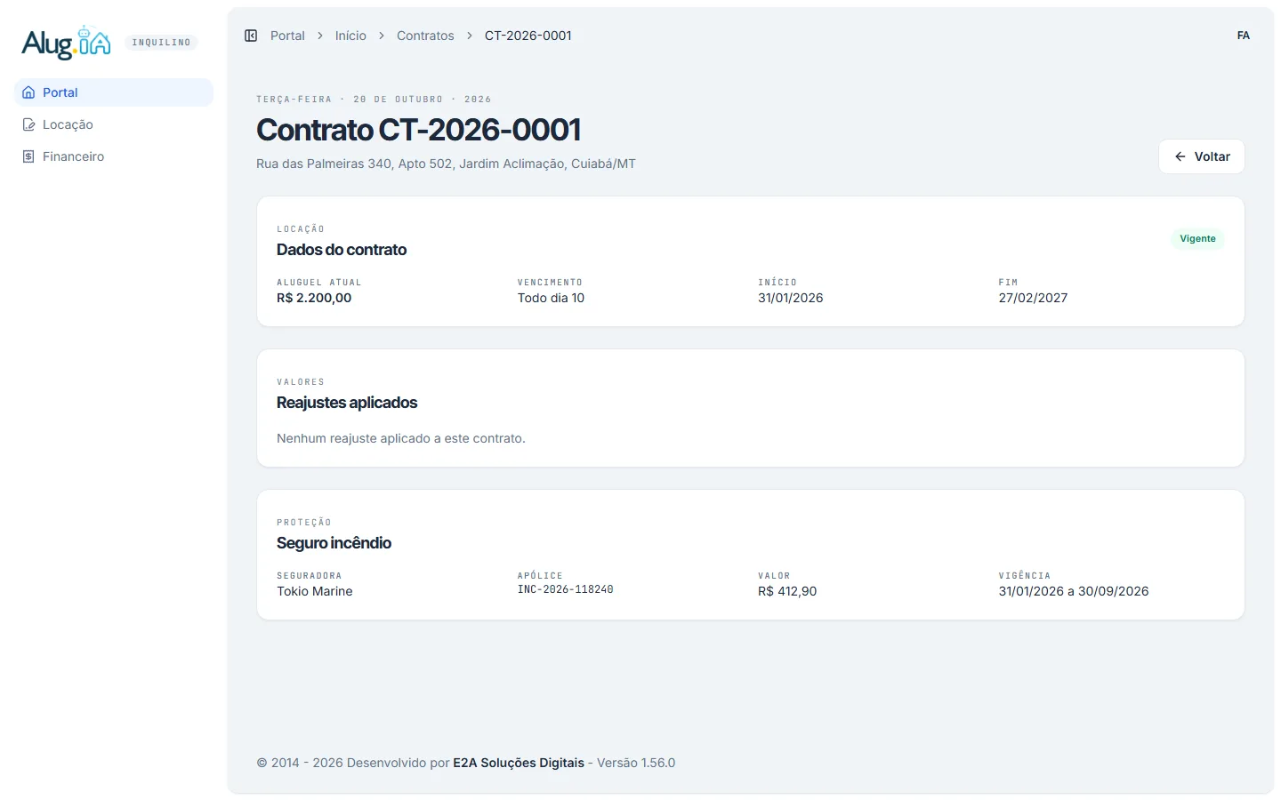Click the Dados do contrato heading

(x=342, y=250)
